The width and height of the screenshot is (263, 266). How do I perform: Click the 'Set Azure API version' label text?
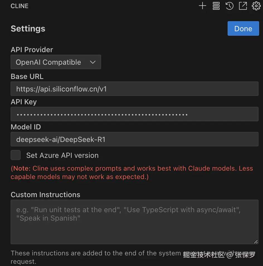[62, 155]
